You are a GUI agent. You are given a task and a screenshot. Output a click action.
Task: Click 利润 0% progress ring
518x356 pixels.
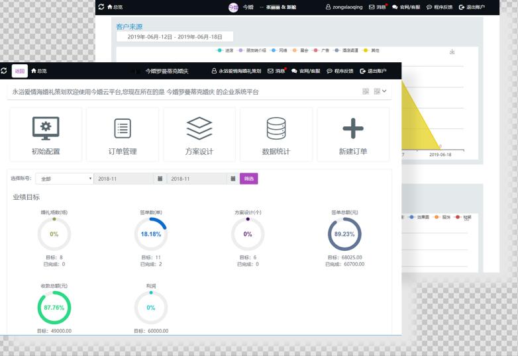[x=151, y=308]
